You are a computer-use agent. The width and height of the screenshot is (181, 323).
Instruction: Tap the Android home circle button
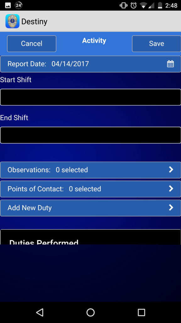(x=90, y=312)
